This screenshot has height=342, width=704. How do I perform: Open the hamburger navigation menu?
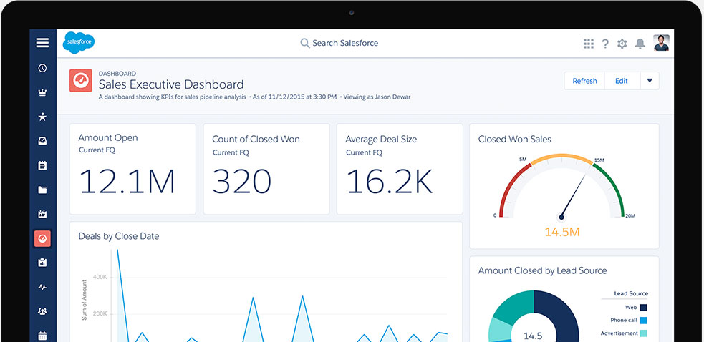(x=42, y=43)
